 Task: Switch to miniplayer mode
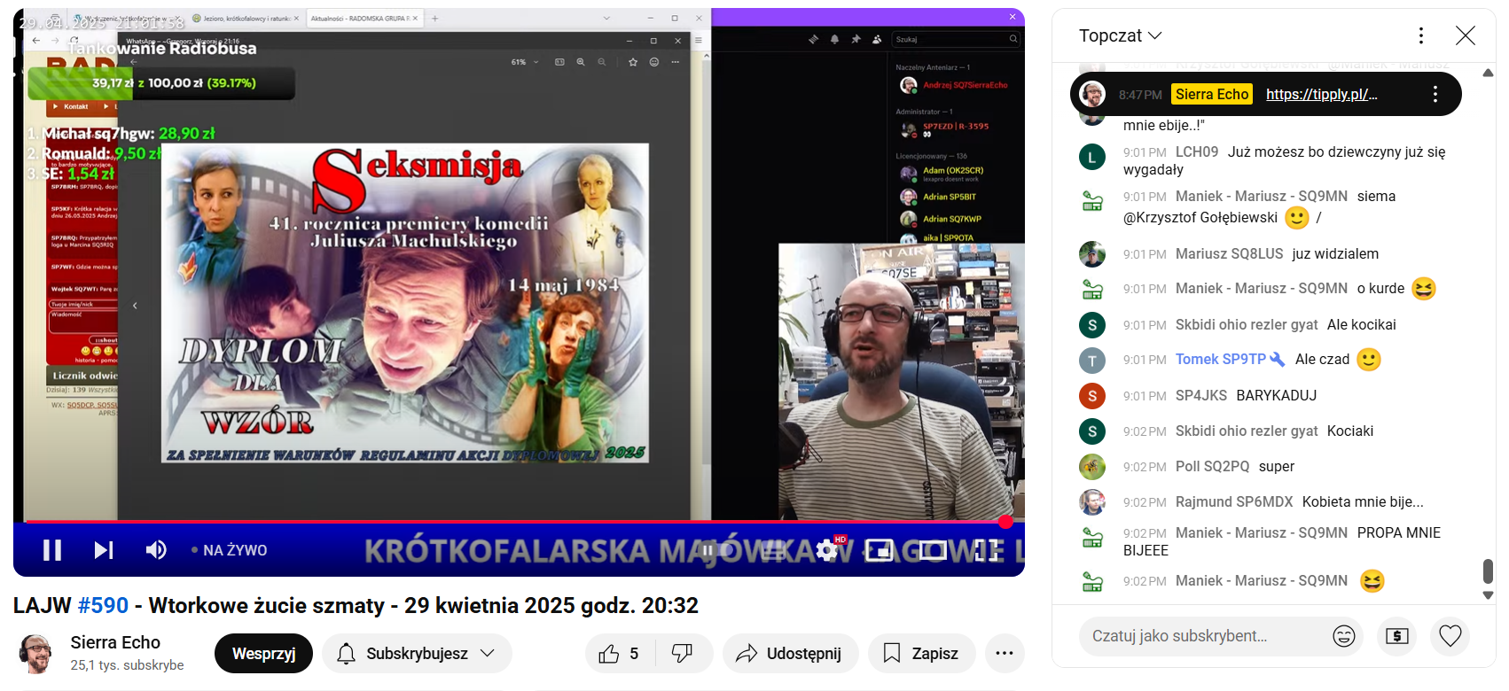coord(879,550)
